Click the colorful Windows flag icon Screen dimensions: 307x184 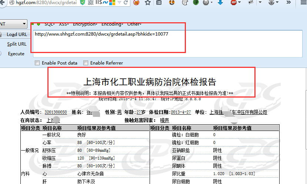point(112,2)
